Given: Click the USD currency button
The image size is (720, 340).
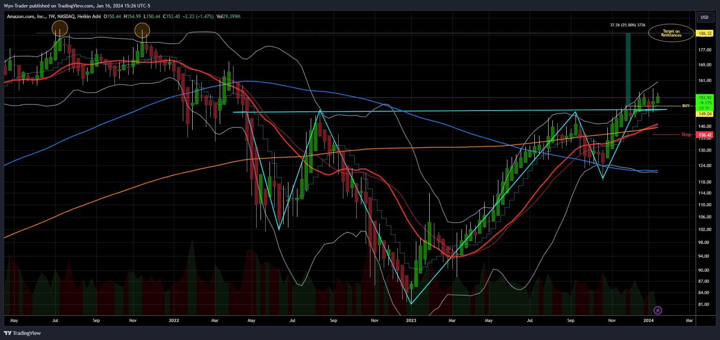Looking at the screenshot, I should point(705,17).
